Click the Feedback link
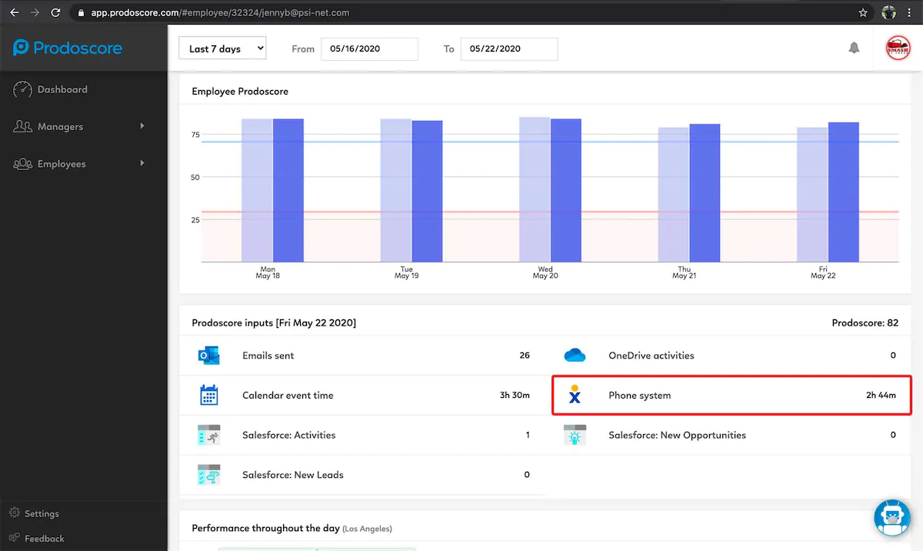 (44, 539)
